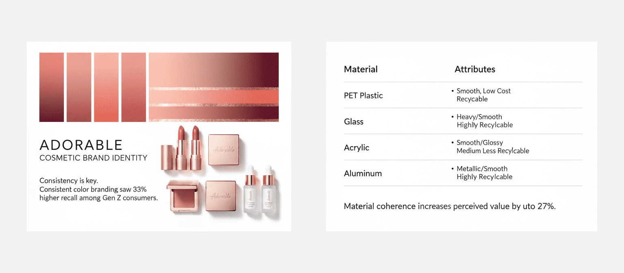
Task: Click the left open lipstick product
Action: pos(181,148)
